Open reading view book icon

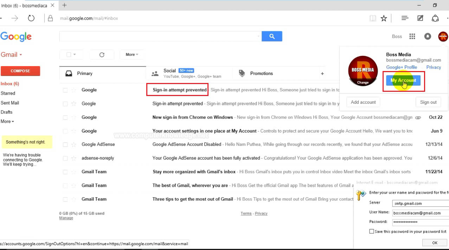(373, 18)
